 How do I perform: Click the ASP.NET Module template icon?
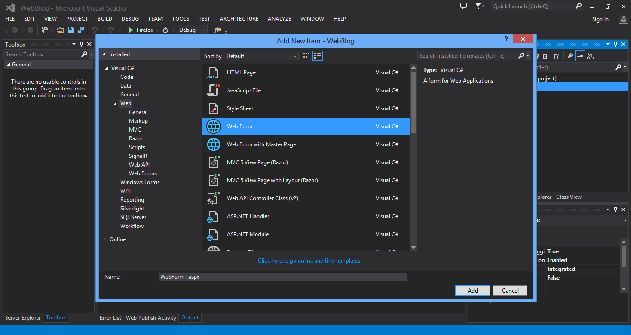tap(213, 234)
